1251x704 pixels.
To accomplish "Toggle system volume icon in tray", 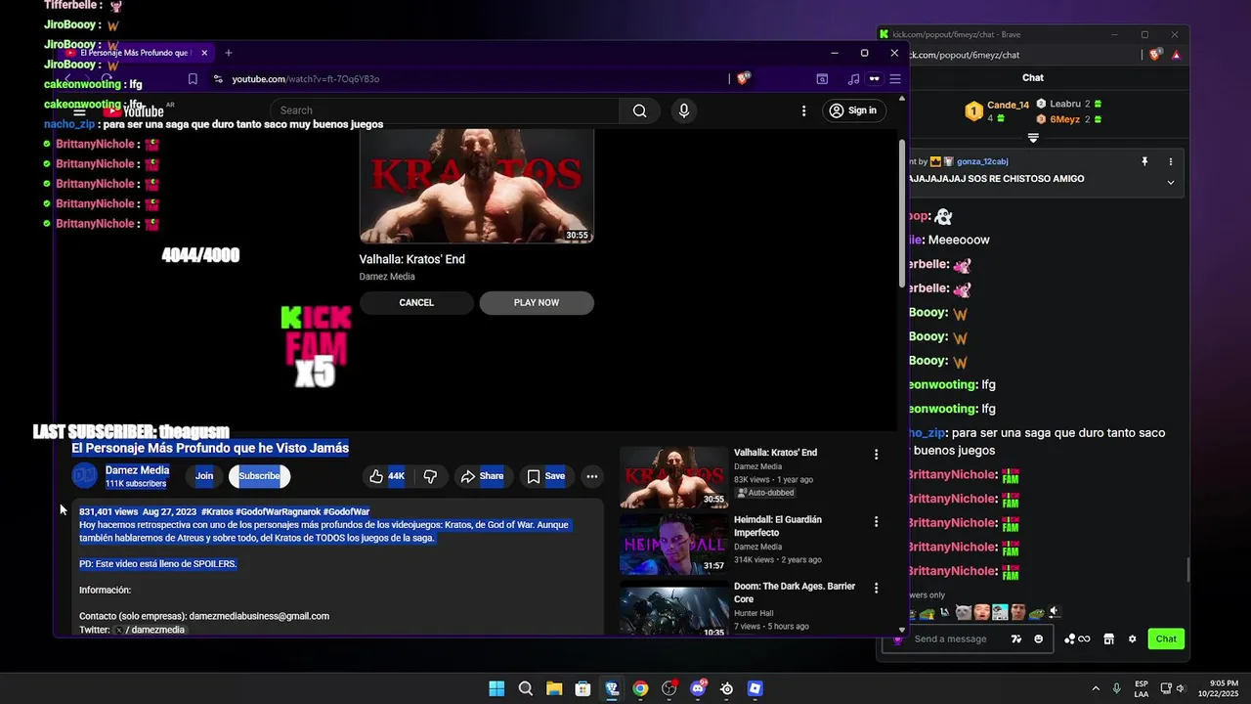I will 1180,688.
